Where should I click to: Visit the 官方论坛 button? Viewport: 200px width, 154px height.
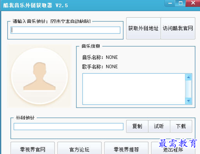click(79, 148)
